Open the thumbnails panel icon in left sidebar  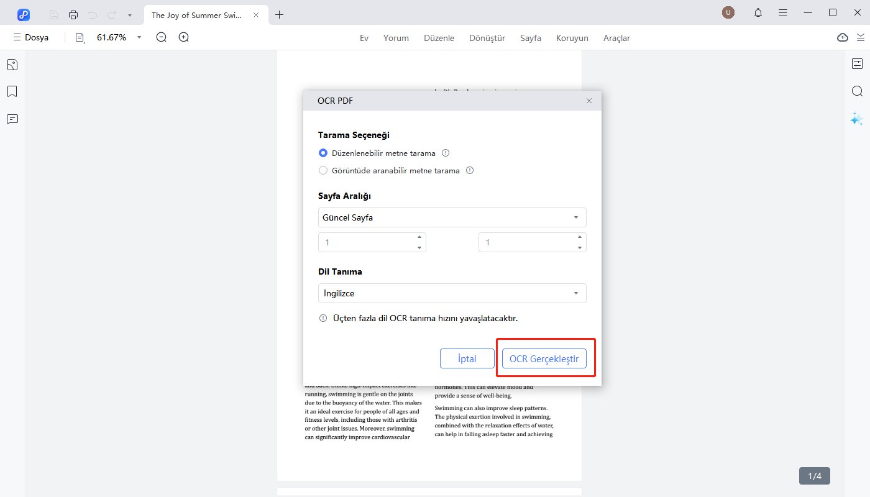(12, 65)
